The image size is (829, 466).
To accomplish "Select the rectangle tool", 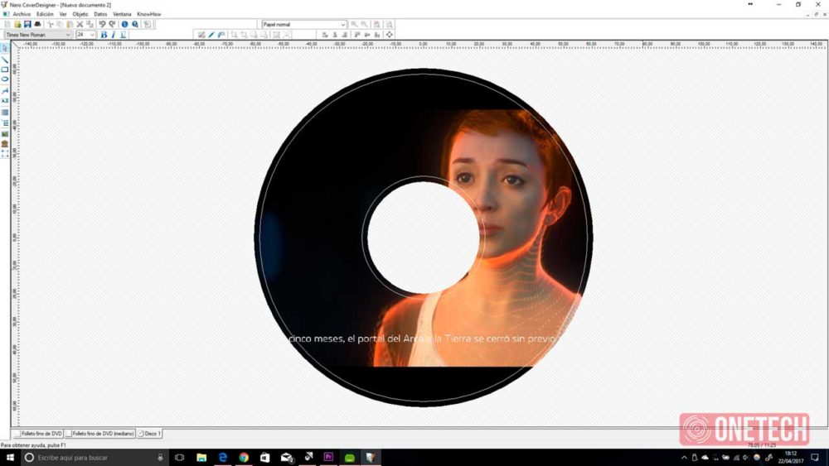I will [5, 70].
